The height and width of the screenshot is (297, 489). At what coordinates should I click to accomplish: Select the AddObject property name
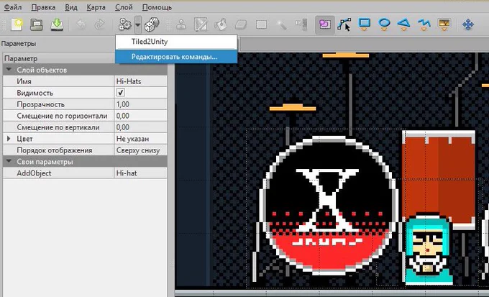coord(34,173)
